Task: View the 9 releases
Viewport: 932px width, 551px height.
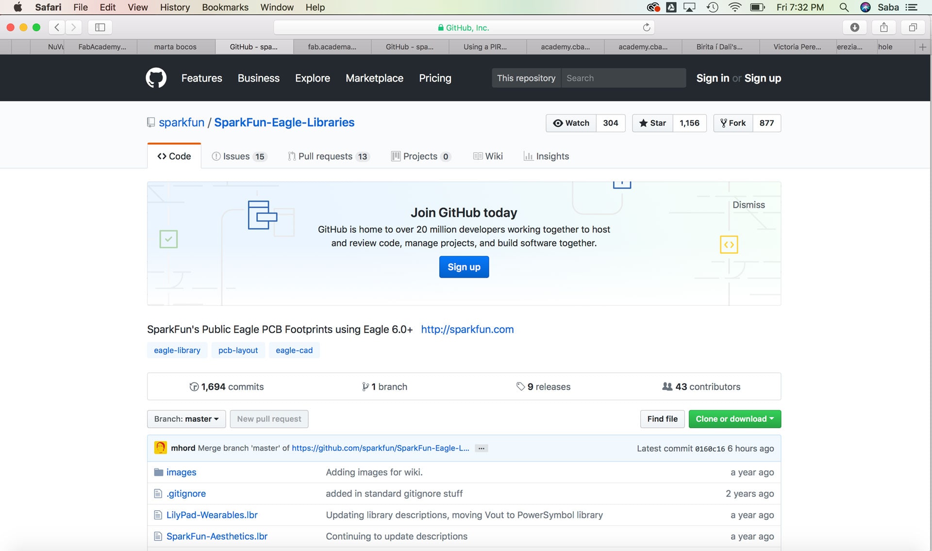Action: click(543, 386)
